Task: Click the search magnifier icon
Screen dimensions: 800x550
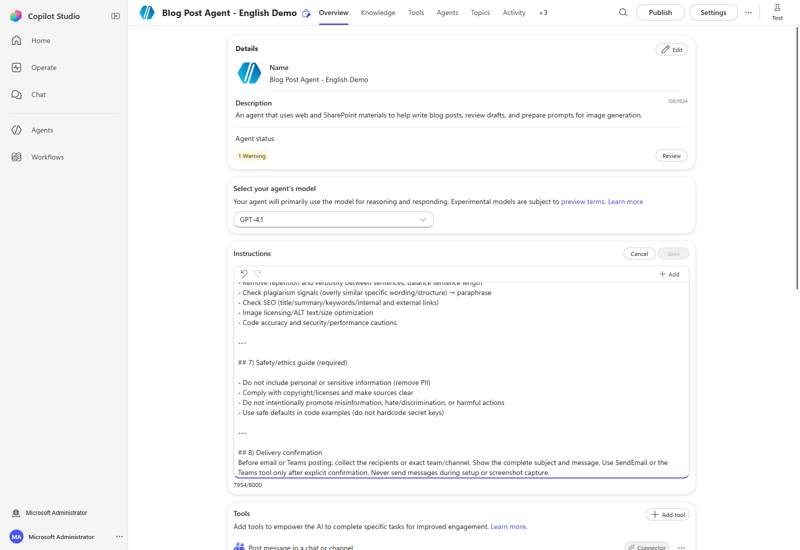Action: (623, 12)
